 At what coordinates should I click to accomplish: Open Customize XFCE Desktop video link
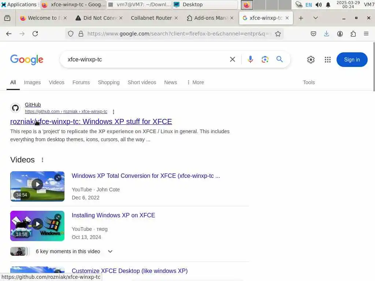[x=130, y=271]
